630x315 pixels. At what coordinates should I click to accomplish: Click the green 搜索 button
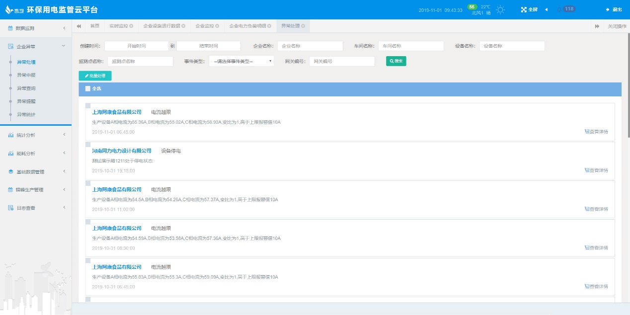396,61
